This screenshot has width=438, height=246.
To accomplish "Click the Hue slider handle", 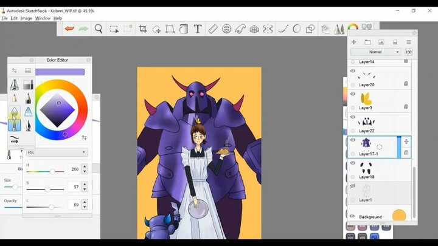I will (x=52, y=171).
